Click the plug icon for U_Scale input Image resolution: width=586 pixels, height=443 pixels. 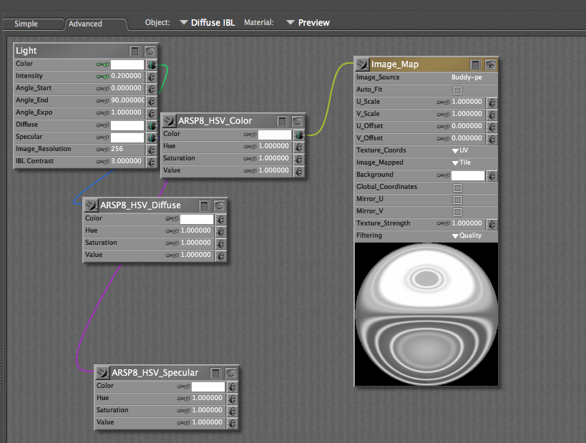(x=492, y=102)
